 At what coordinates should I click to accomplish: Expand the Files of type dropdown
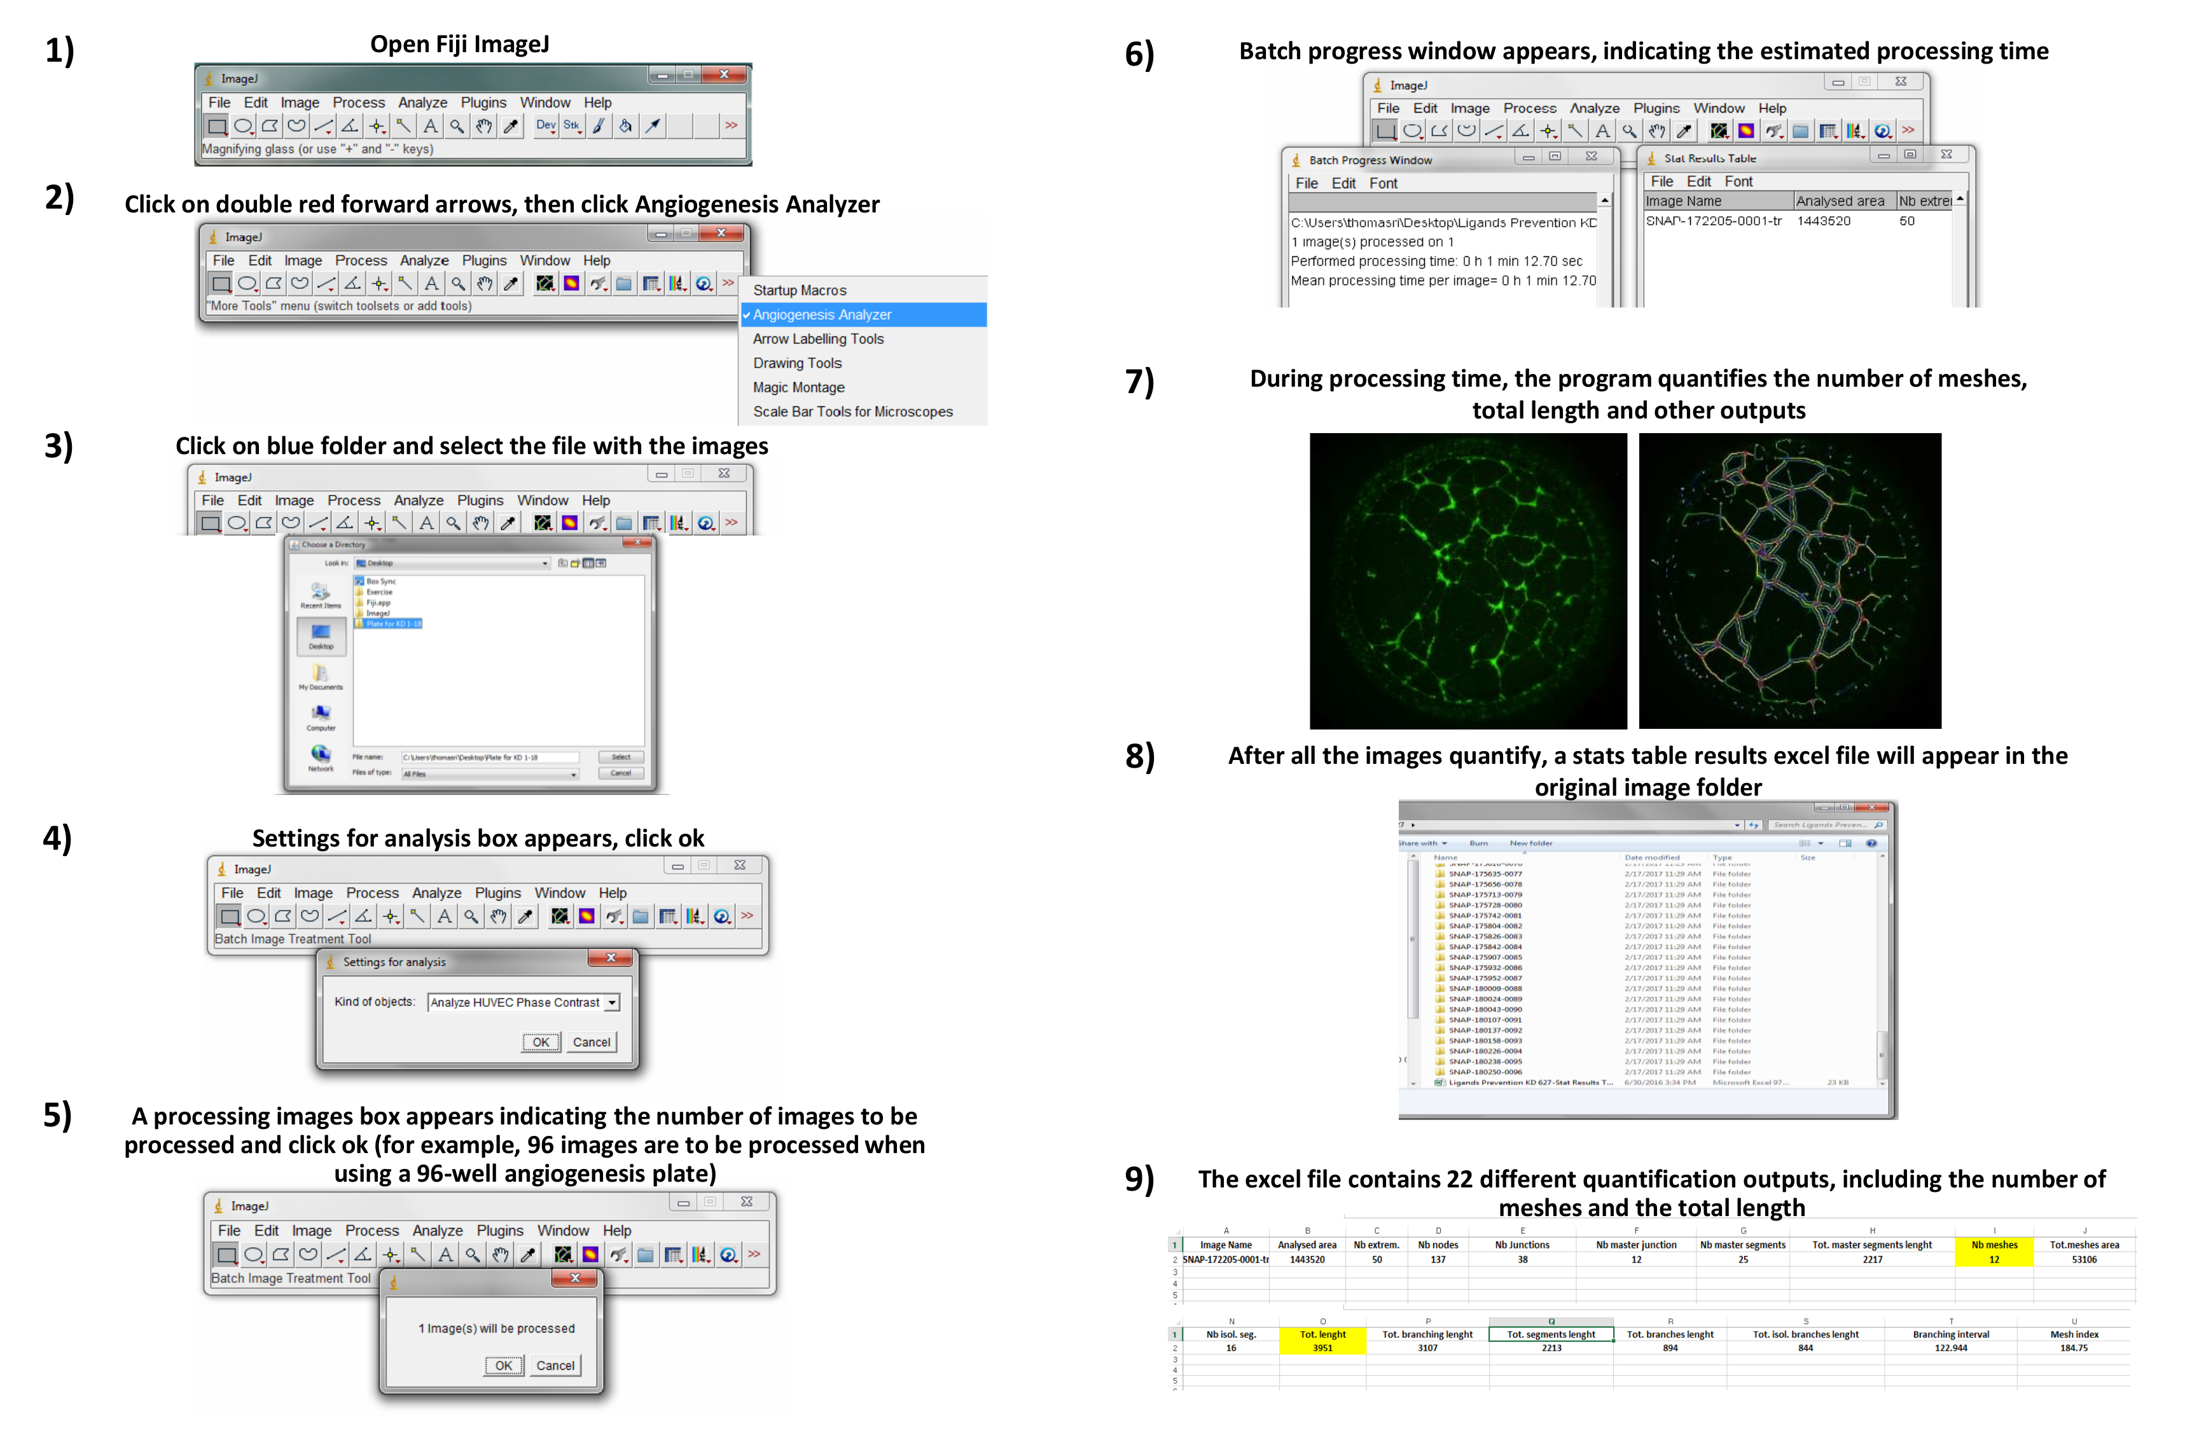pyautogui.click(x=574, y=775)
